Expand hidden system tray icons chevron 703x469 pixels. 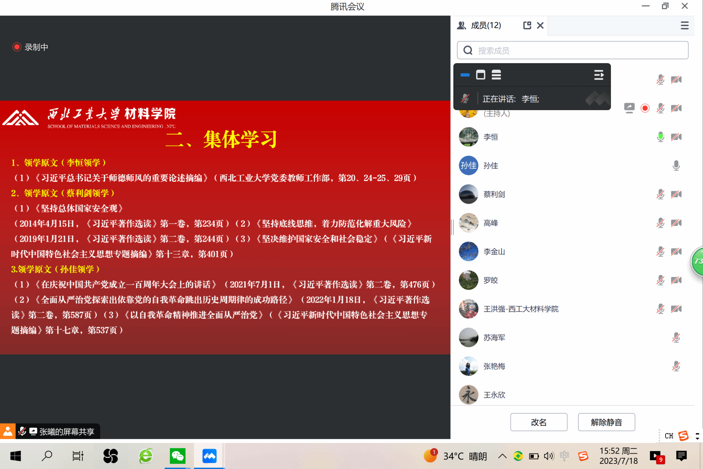[x=502, y=456]
